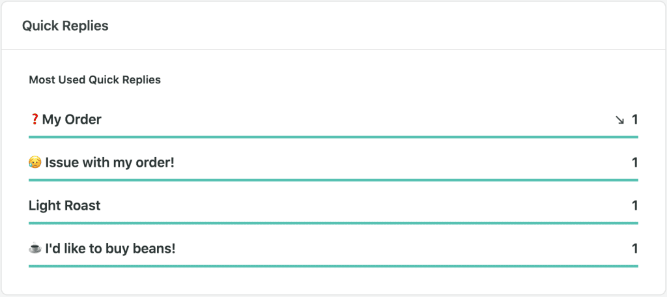Click the Quick Replies panel title
Screen dimensions: 667x297
point(65,25)
